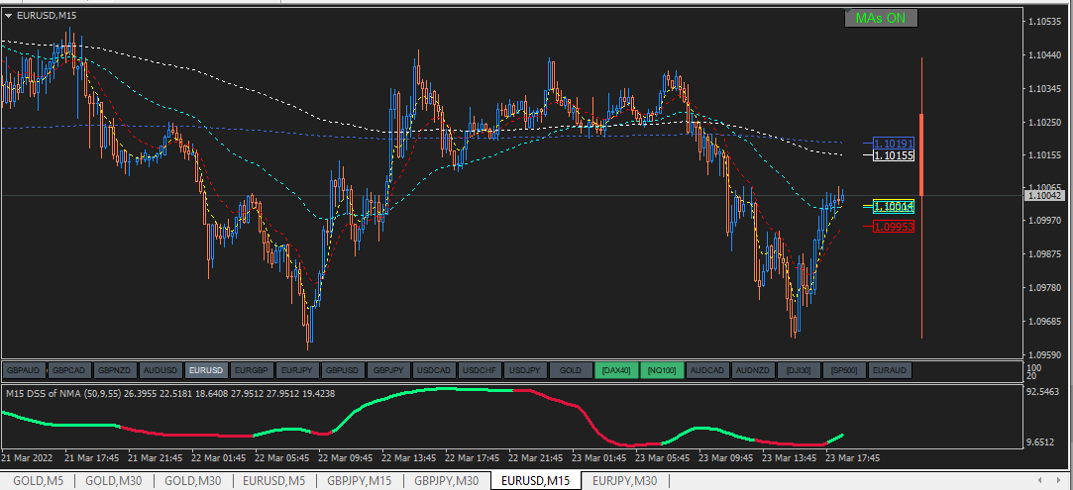Open the [SP500] index button
Image resolution: width=1073 pixels, height=490 pixels.
tap(844, 370)
